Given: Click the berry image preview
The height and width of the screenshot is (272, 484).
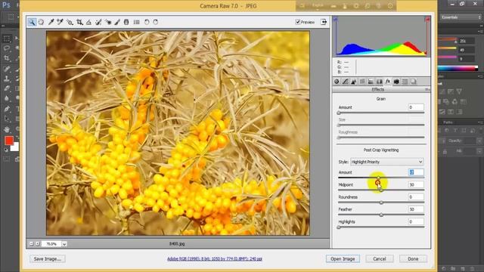Looking at the screenshot, I should [x=178, y=133].
